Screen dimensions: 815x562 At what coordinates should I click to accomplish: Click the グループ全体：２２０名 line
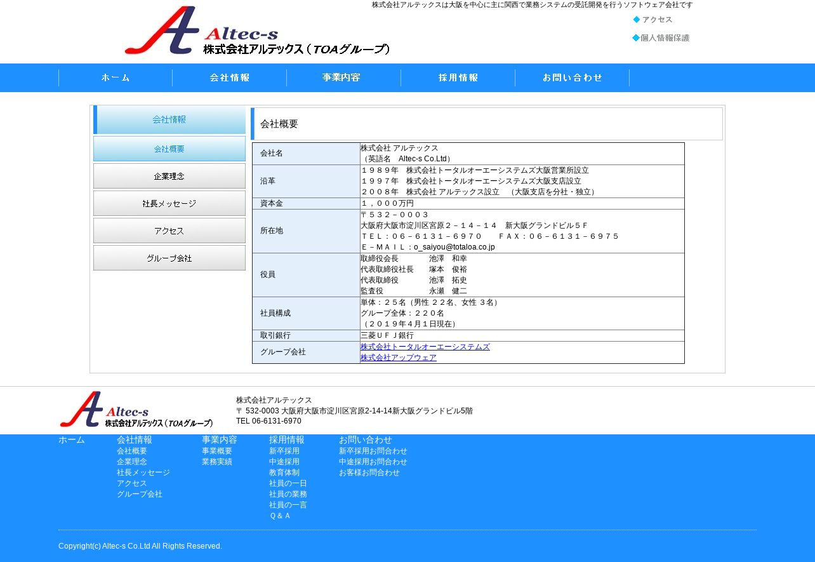402,313
